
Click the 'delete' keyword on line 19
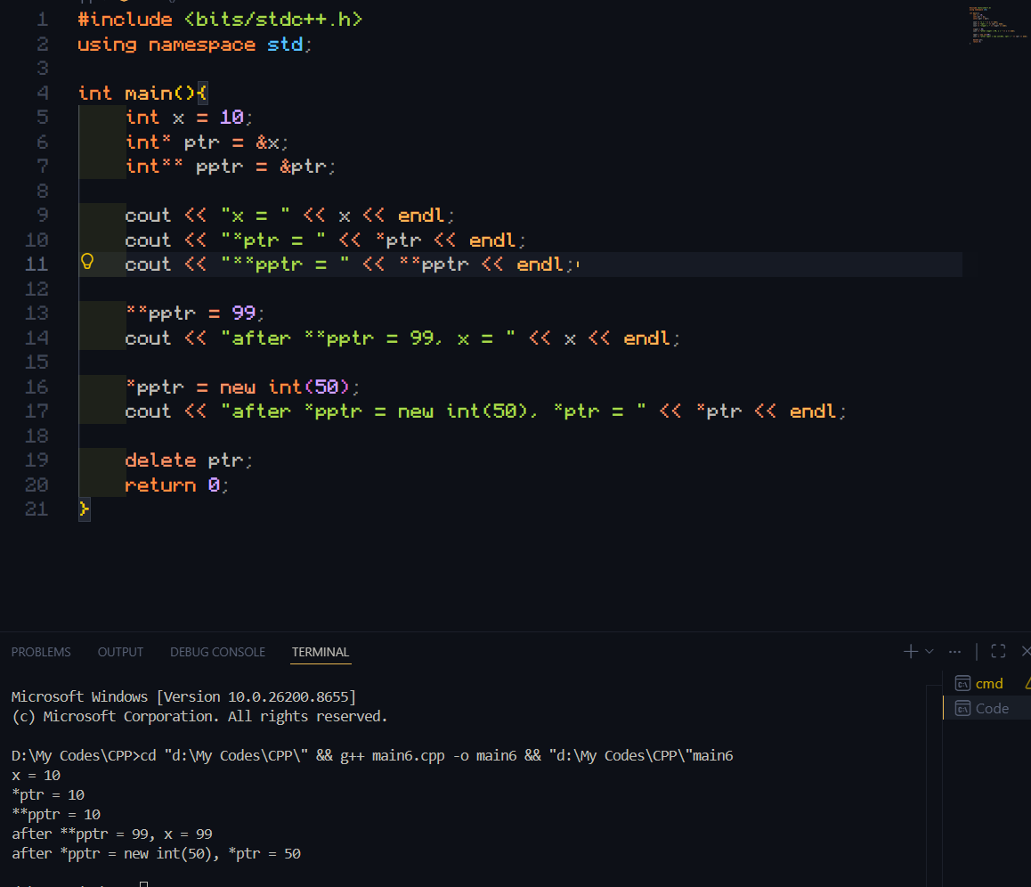pos(160,460)
